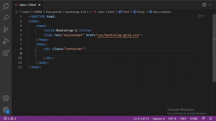Open the Accounts menu icon
The height and width of the screenshot is (121, 216).
(x=6, y=98)
